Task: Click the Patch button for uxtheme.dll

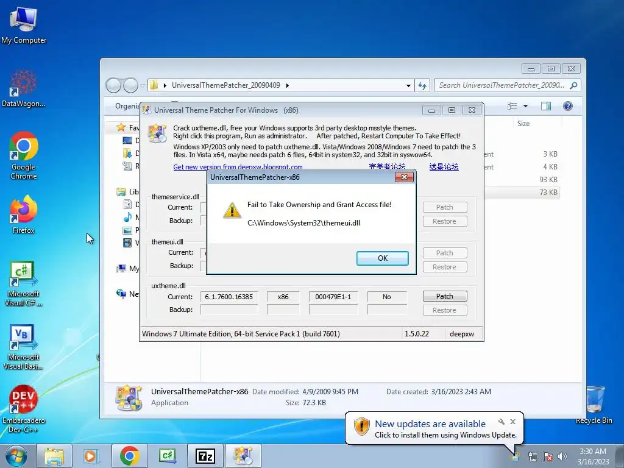Action: tap(444, 296)
